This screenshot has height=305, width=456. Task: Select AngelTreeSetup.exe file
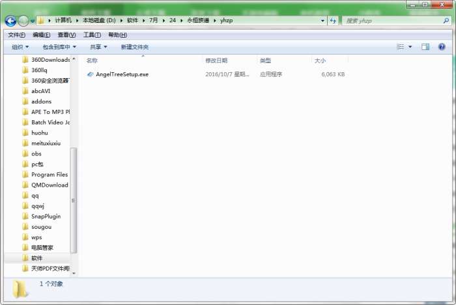122,74
